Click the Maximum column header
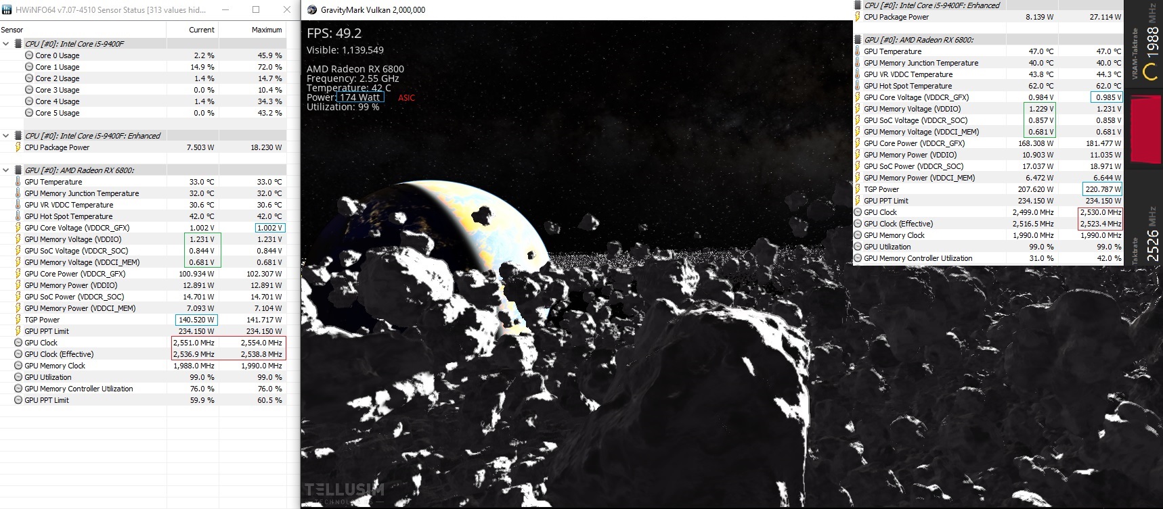The image size is (1163, 509). click(253, 30)
